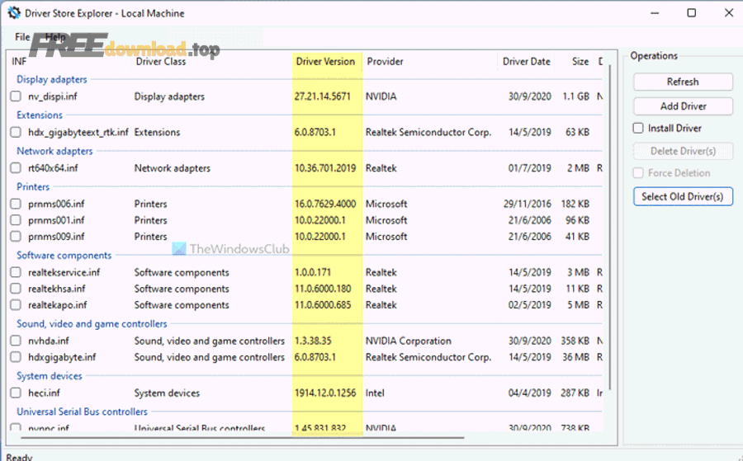Select the 11.0.6000.685 version cell
This screenshot has height=461, width=743.
point(323,305)
